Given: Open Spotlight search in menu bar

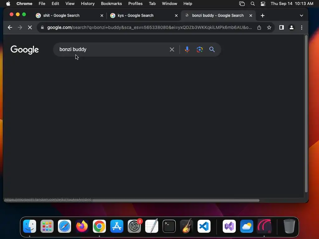Looking at the screenshot, I should [x=252, y=4].
